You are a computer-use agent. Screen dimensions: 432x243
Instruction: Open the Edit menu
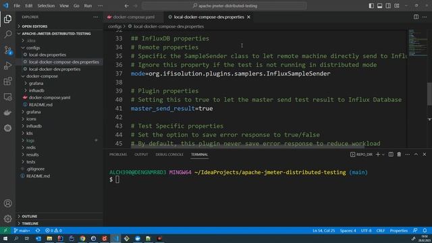pos(28,6)
